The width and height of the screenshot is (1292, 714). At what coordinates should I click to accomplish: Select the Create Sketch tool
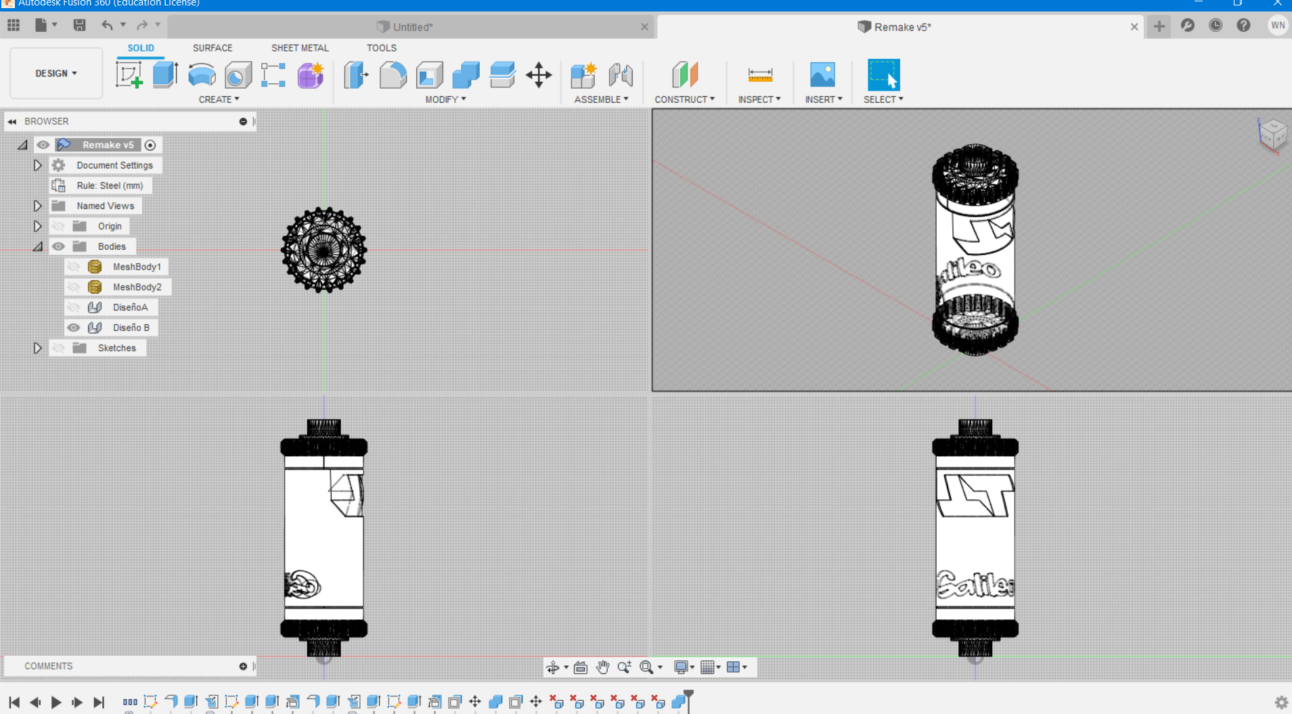(x=129, y=74)
